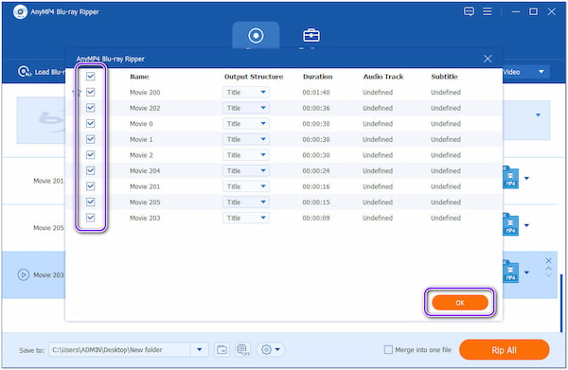568x370 pixels.
Task: Open Output Structure dropdown for Movie 200
Action: click(x=245, y=93)
